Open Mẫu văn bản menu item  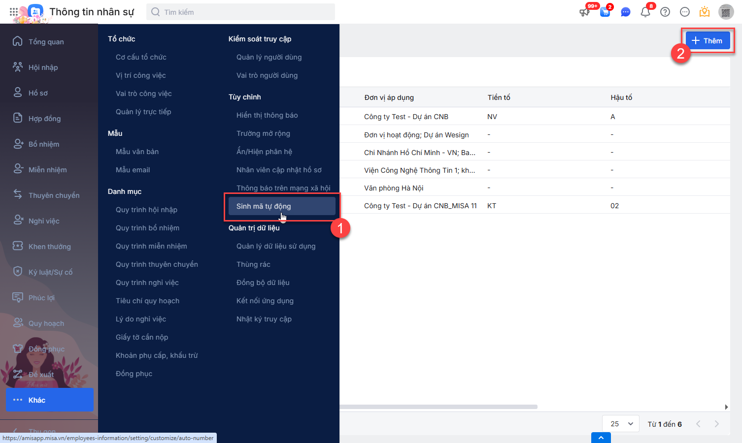point(137,152)
